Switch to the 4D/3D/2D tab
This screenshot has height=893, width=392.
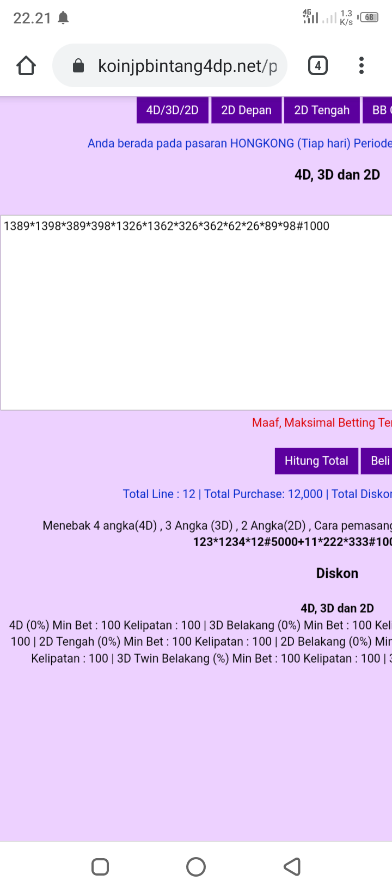[172, 110]
